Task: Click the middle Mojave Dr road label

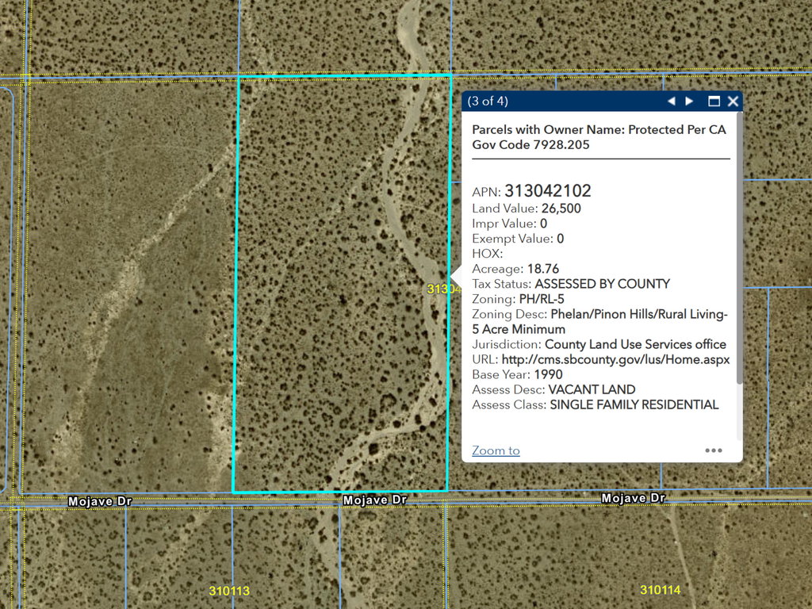Action: 374,500
